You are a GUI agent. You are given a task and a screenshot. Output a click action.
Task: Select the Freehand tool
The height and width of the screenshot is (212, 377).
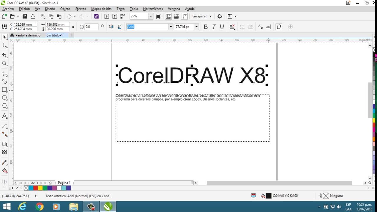coord(4,73)
